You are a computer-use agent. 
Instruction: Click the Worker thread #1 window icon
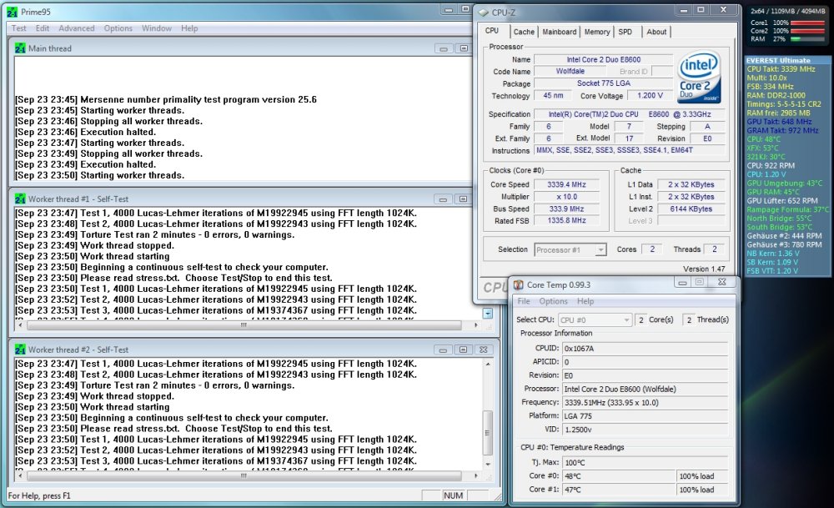pyautogui.click(x=20, y=199)
